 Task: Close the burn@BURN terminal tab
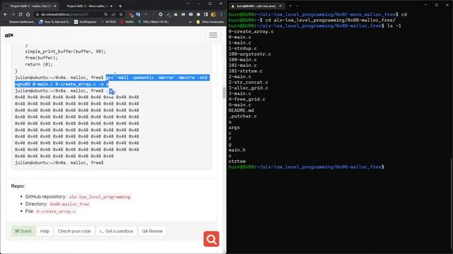coord(280,6)
